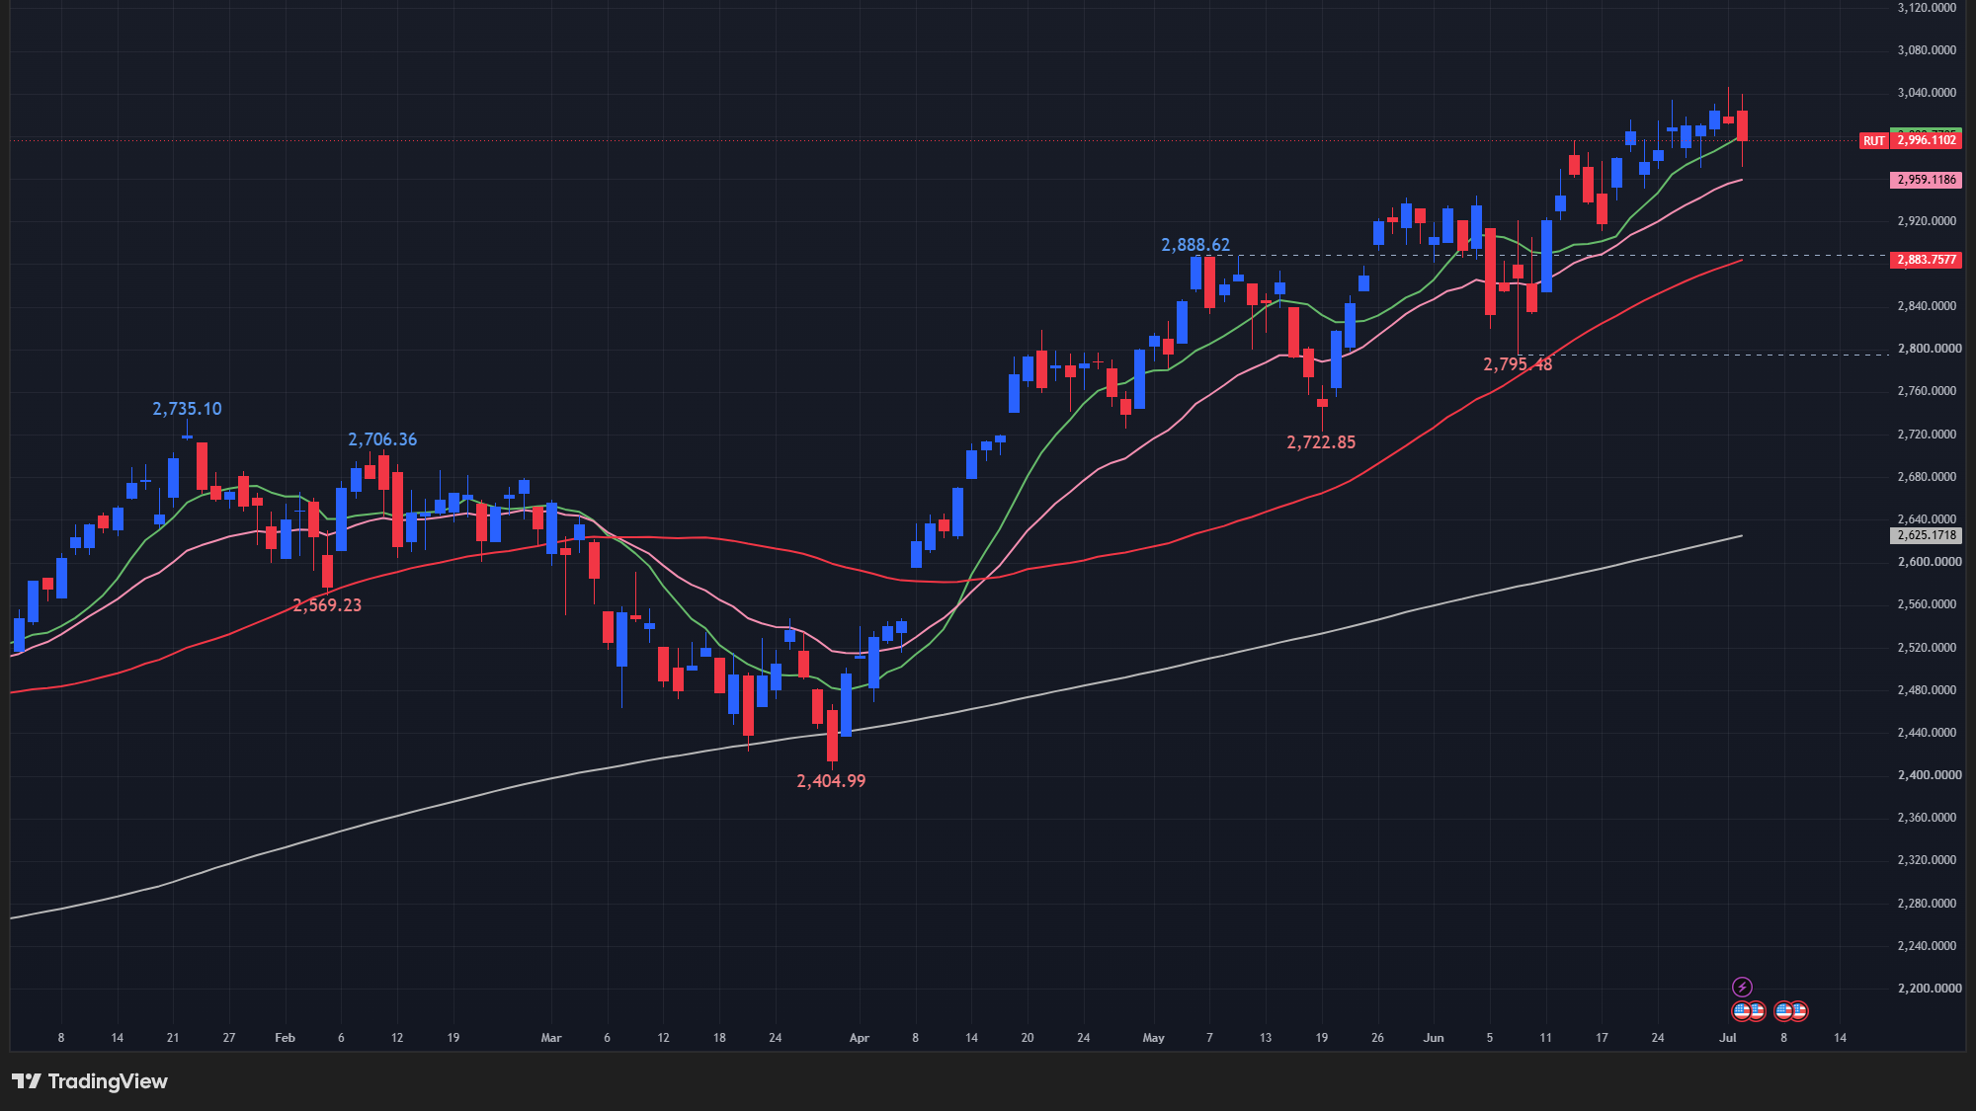The width and height of the screenshot is (1976, 1111).
Task: Click the 2,795.48 swing low label
Action: (1518, 364)
